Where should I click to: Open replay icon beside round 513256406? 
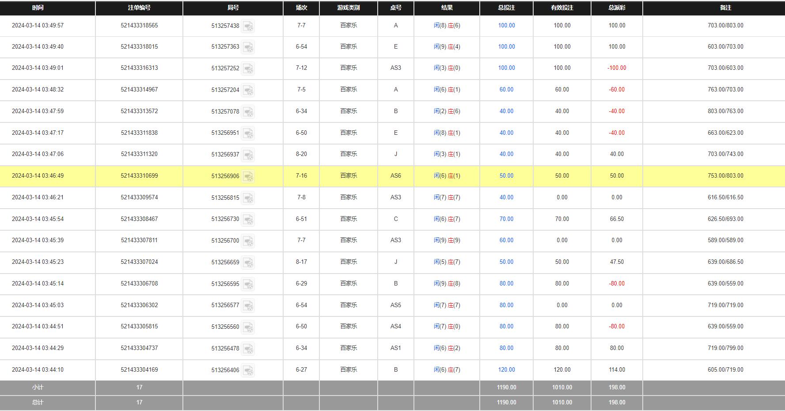[248, 370]
